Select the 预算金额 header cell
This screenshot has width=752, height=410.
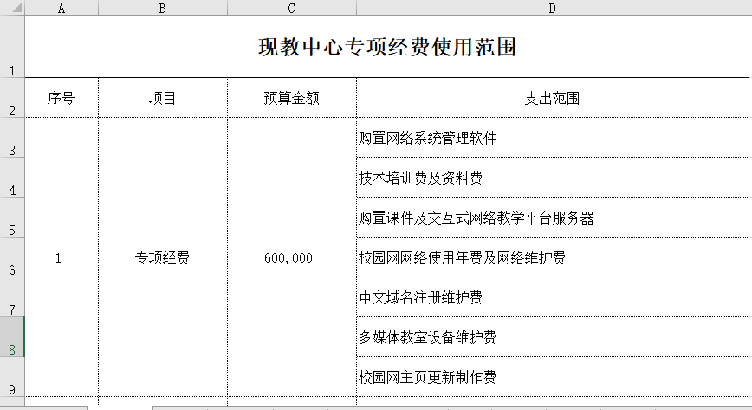click(291, 98)
